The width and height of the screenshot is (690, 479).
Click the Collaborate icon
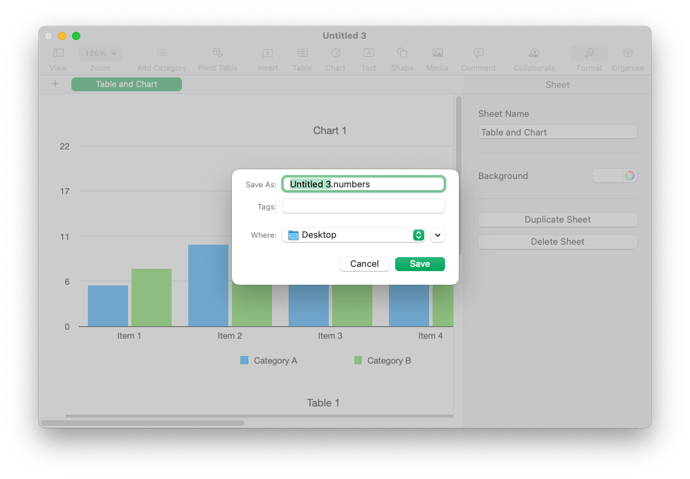click(x=534, y=53)
